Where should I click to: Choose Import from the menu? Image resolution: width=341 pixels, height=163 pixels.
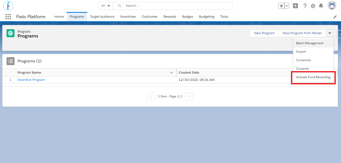coord(313,52)
